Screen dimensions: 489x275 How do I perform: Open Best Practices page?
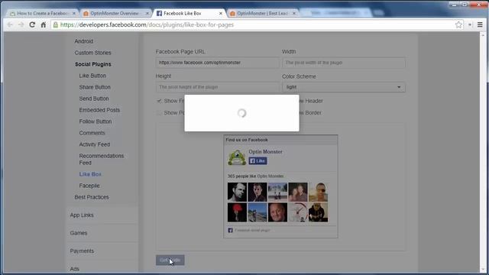(x=92, y=197)
